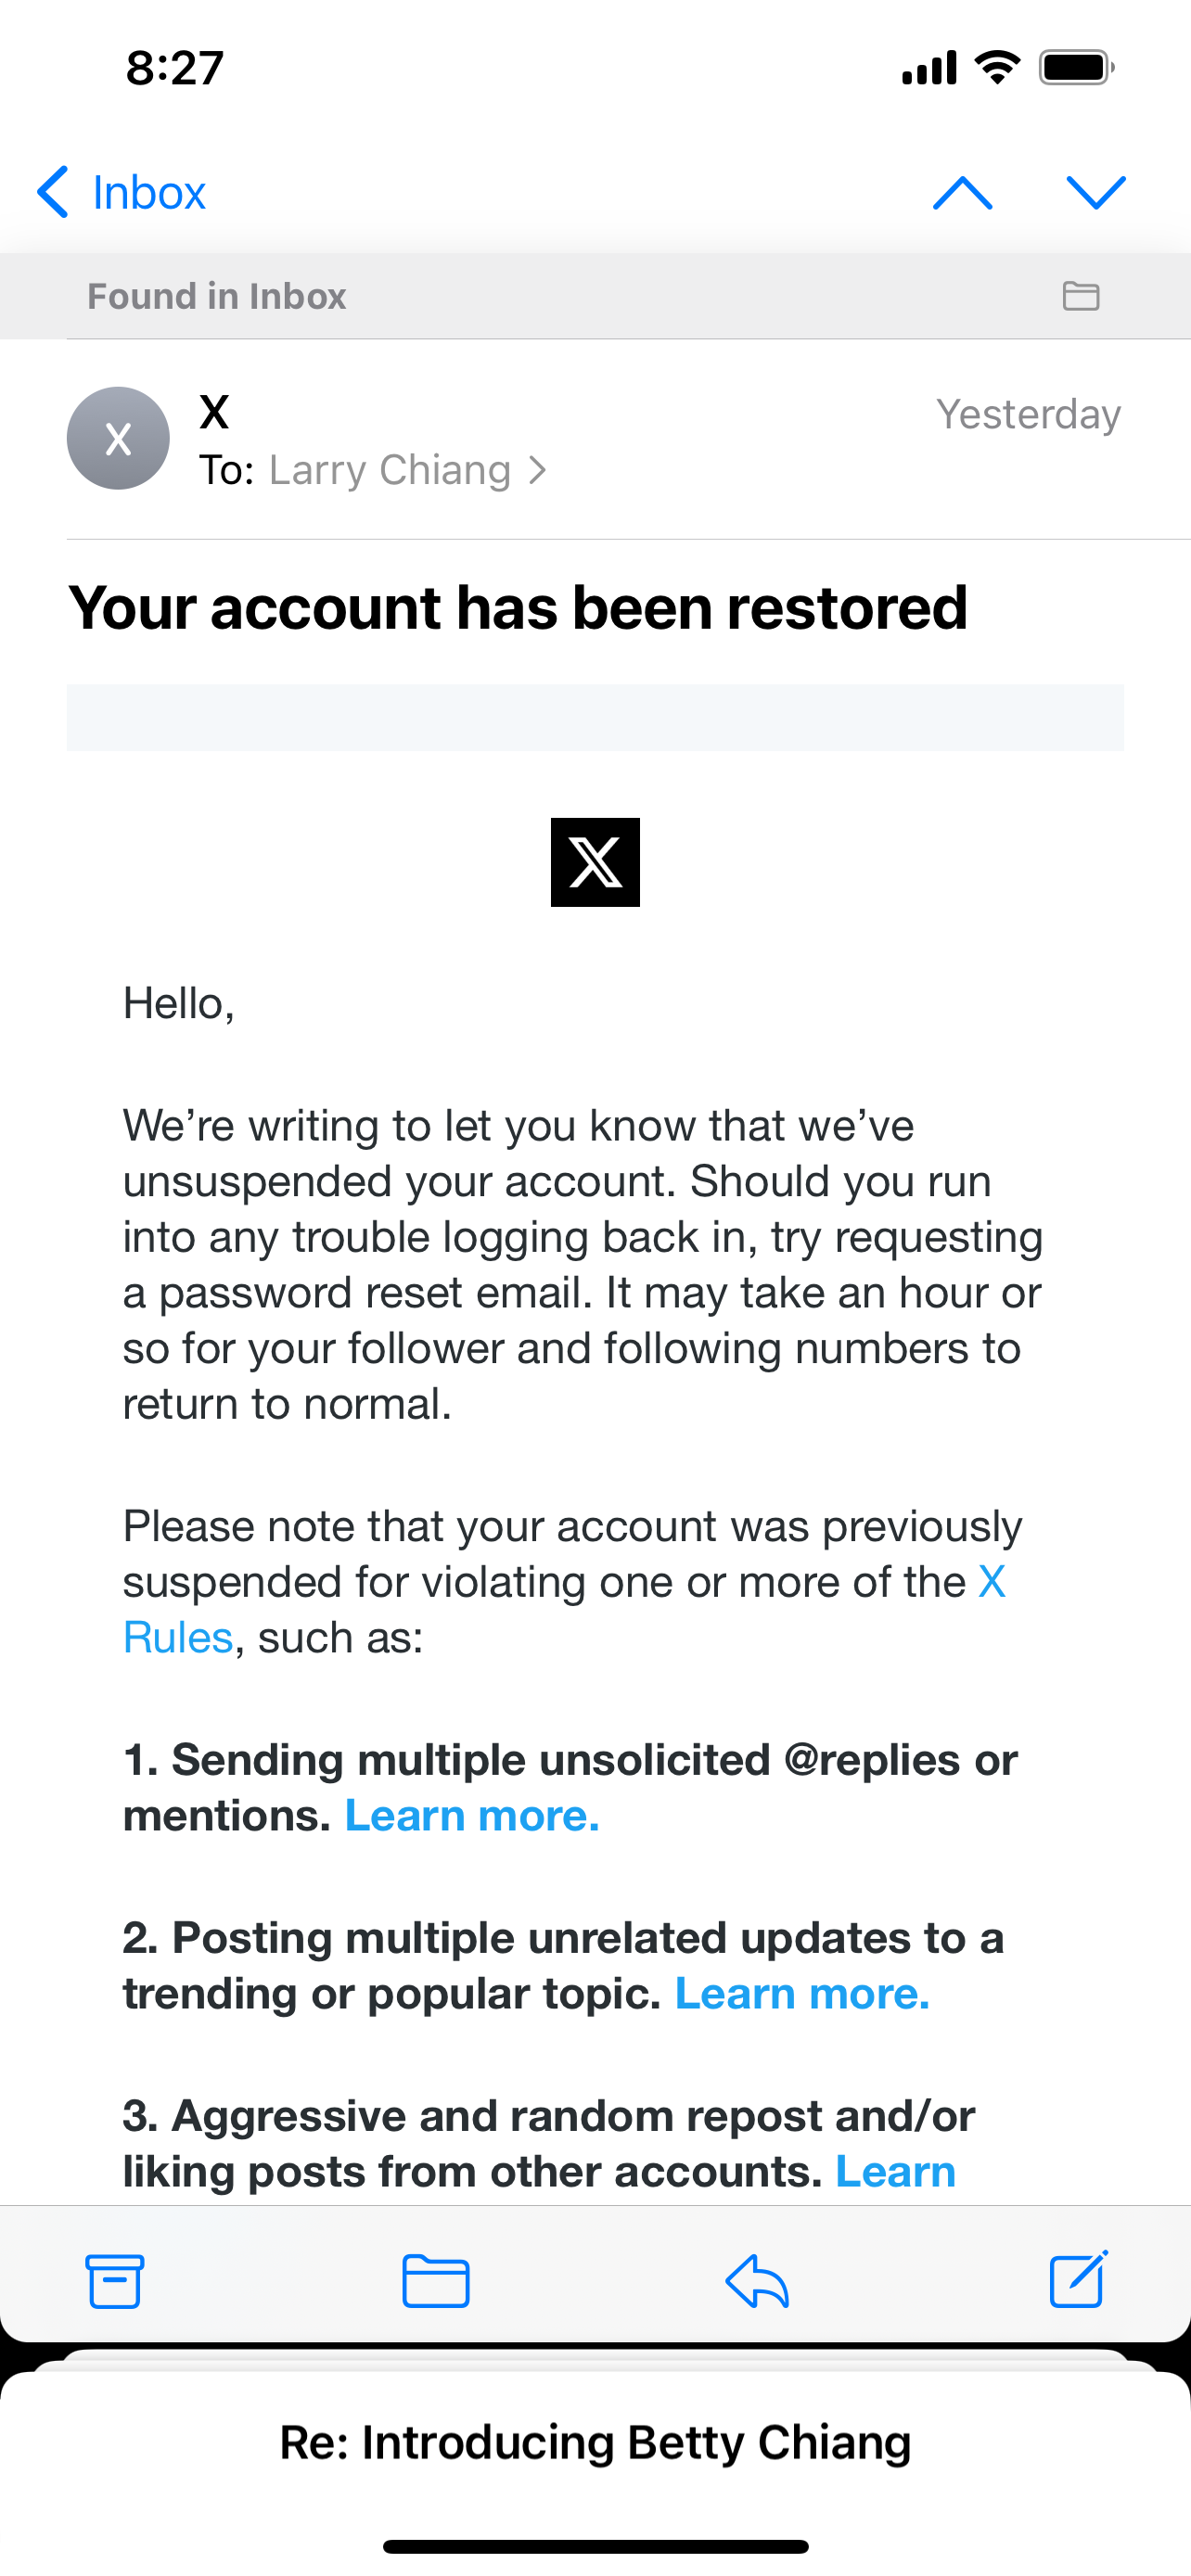Screen dimensions: 1191x2576
Task: Open draft Re: Introducing Betty Chiang
Action: point(595,2442)
